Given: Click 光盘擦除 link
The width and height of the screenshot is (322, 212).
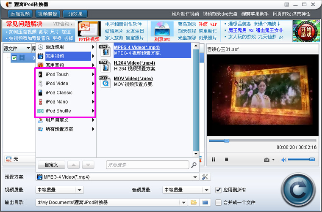Looking at the screenshot, I should tap(187, 38).
